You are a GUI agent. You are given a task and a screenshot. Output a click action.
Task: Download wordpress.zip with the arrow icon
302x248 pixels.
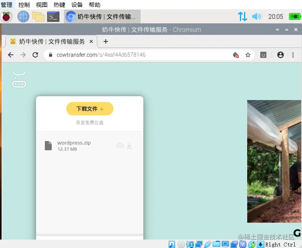pyautogui.click(x=129, y=146)
